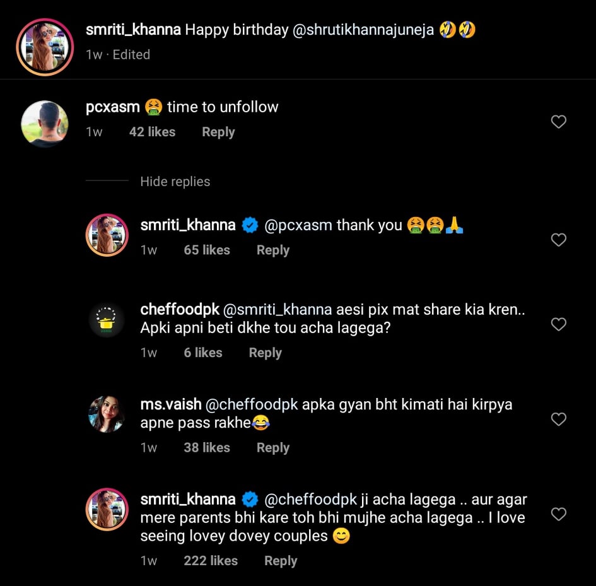596x586 pixels.
Task: View 42 likes on pcxasm's comment
Action: (152, 132)
